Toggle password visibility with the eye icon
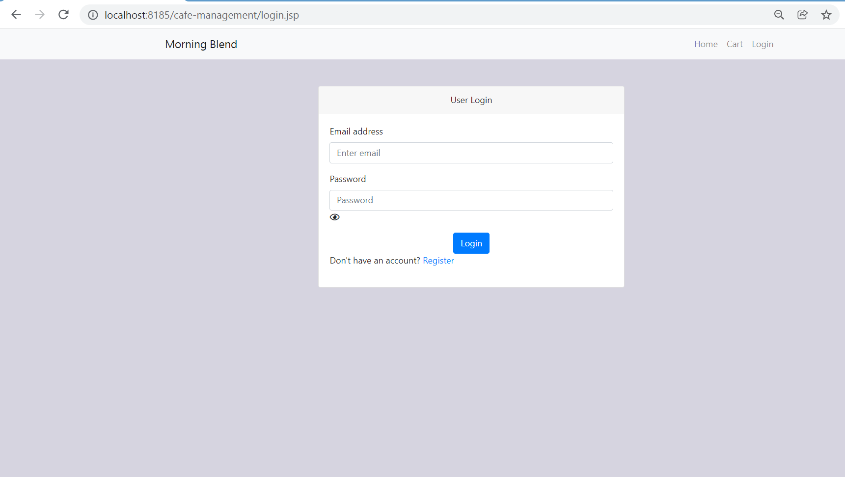Image resolution: width=845 pixels, height=477 pixels. (x=335, y=216)
